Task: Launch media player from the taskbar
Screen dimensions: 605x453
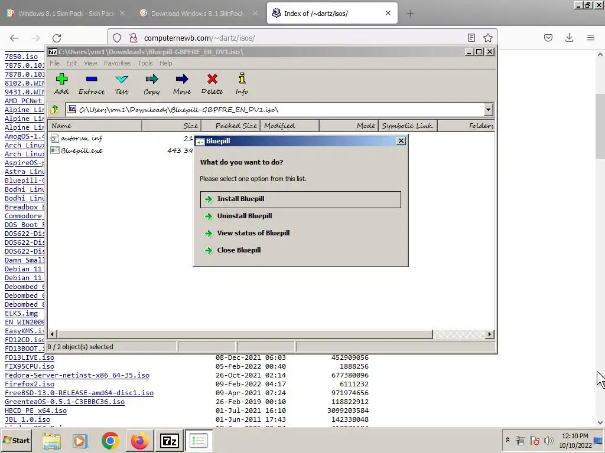Action: pos(80,441)
